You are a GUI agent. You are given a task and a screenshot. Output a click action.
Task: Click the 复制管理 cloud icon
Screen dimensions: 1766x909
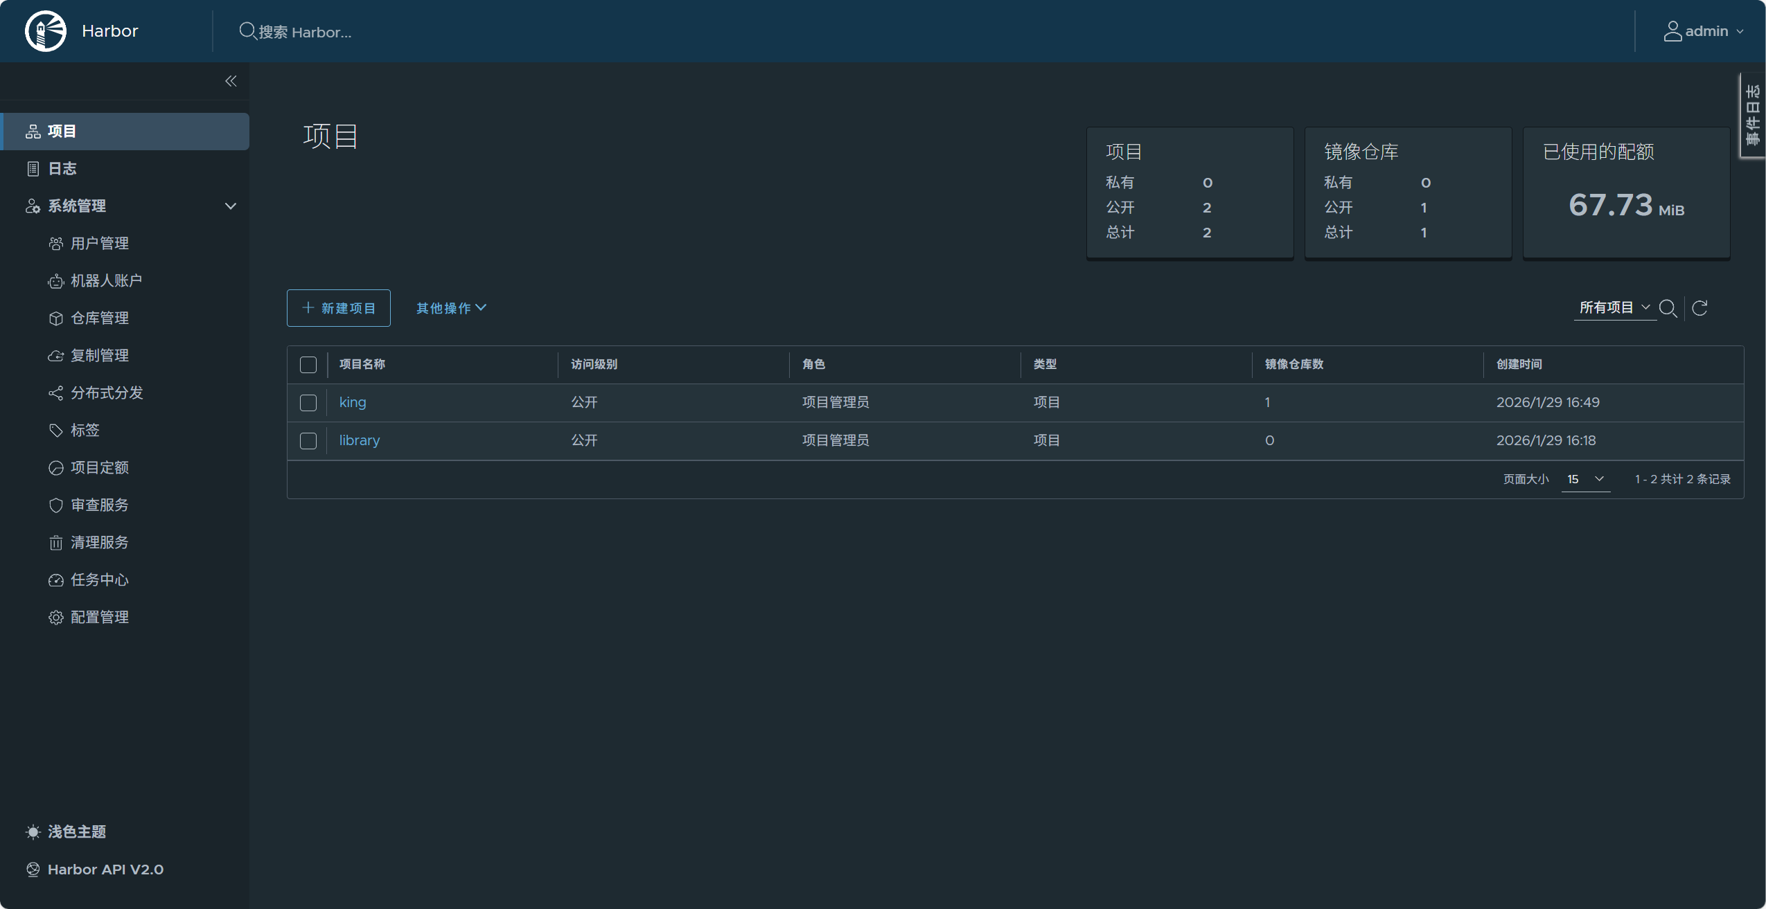(56, 356)
